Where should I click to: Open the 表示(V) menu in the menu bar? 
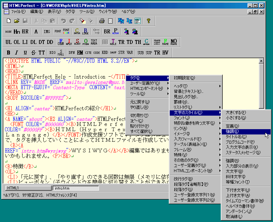tap(54, 12)
